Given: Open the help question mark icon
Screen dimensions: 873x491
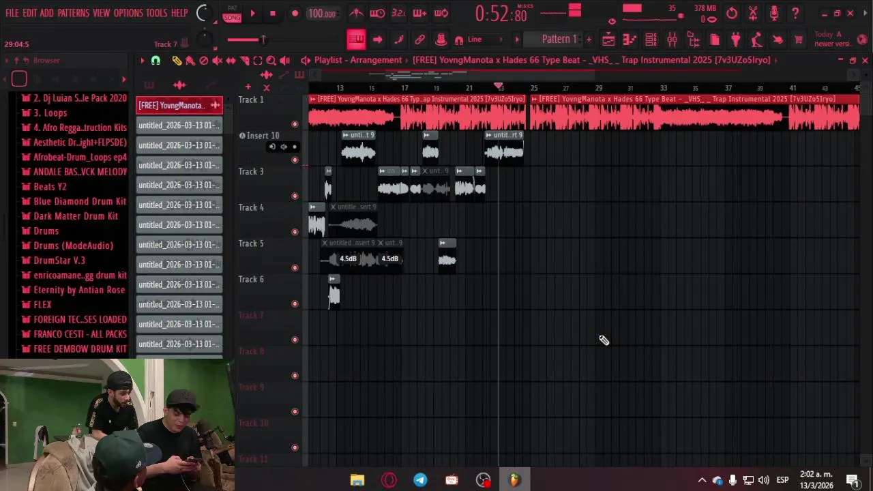Looking at the screenshot, I should 795,13.
